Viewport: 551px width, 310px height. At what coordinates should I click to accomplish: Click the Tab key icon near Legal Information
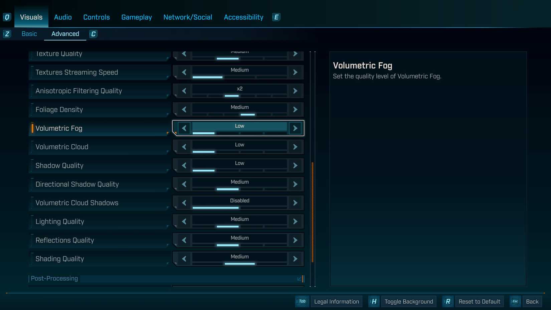point(302,301)
